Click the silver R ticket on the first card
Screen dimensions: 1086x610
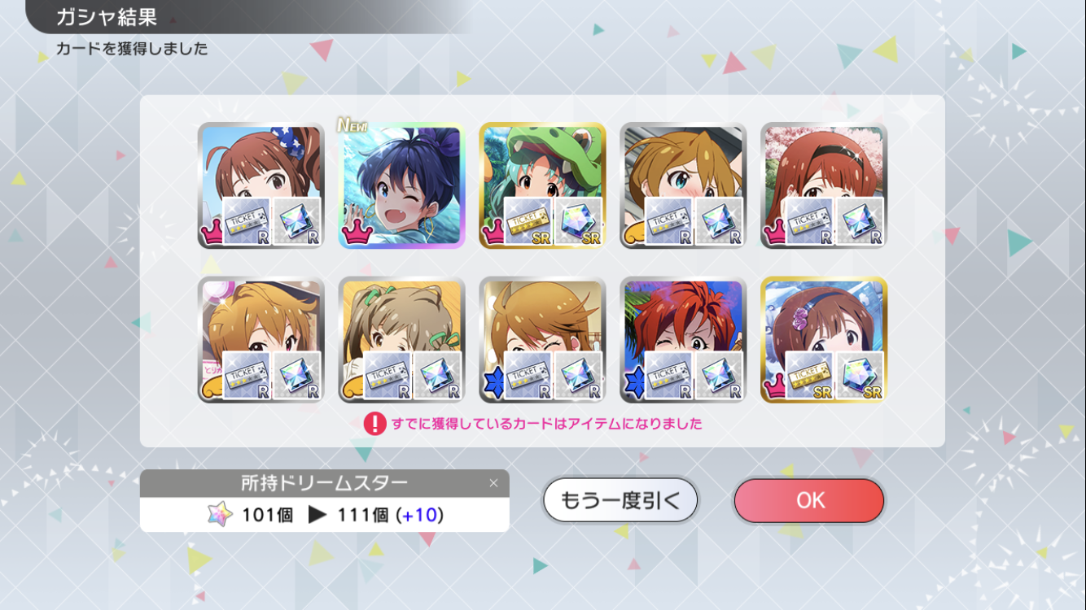coord(247,221)
